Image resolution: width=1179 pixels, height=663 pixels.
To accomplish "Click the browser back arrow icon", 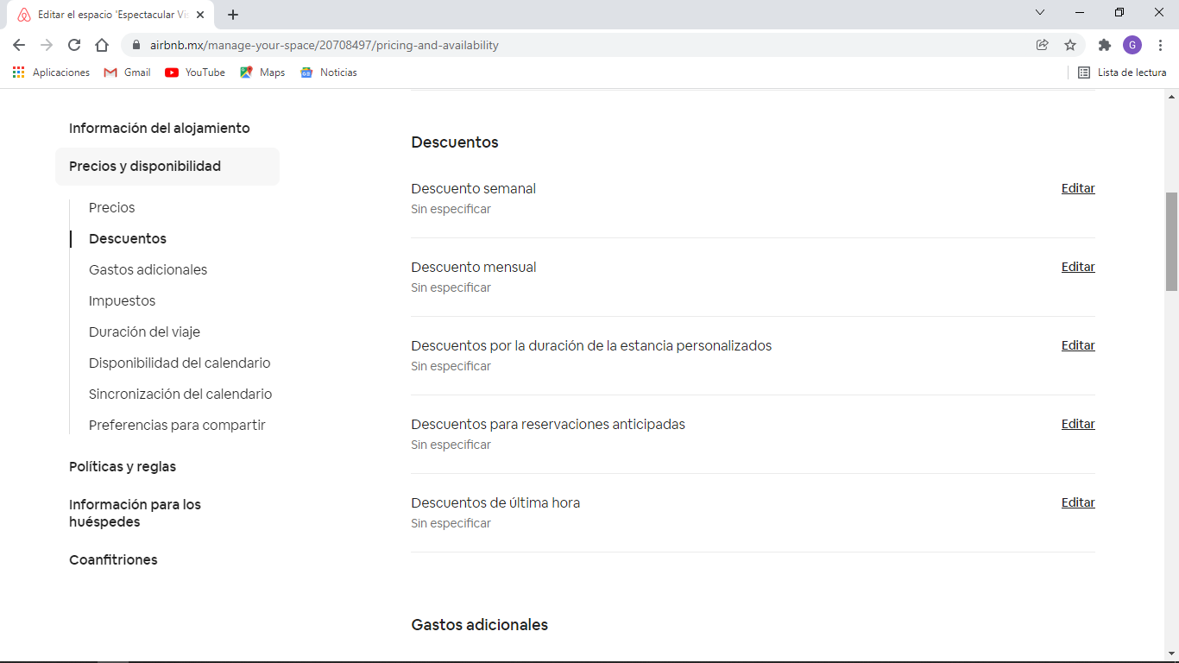I will (19, 45).
